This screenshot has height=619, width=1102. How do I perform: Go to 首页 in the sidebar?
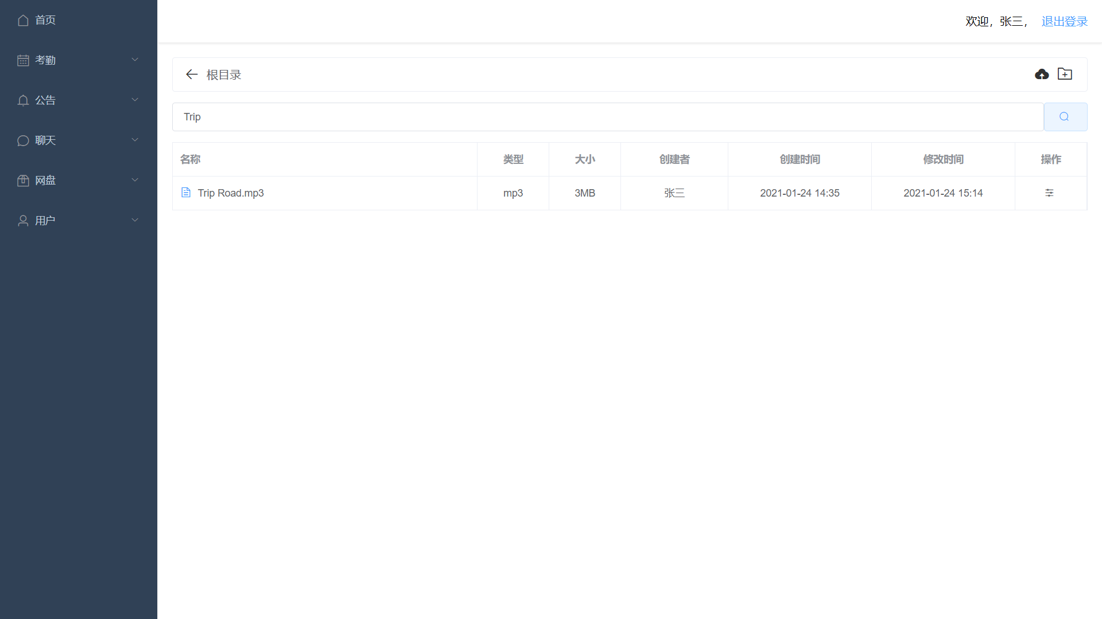(45, 20)
